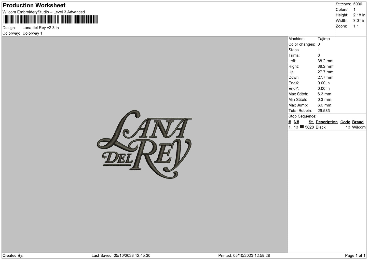Click the Production Worksheet title
The image size is (368, 260).
click(34, 5)
